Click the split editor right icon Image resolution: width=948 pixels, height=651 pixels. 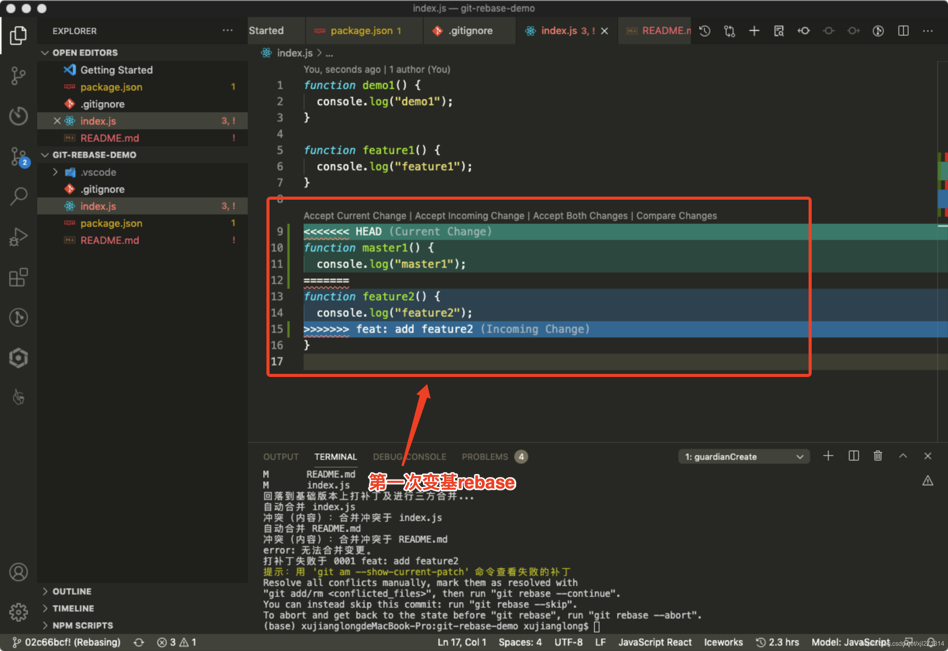tap(903, 31)
